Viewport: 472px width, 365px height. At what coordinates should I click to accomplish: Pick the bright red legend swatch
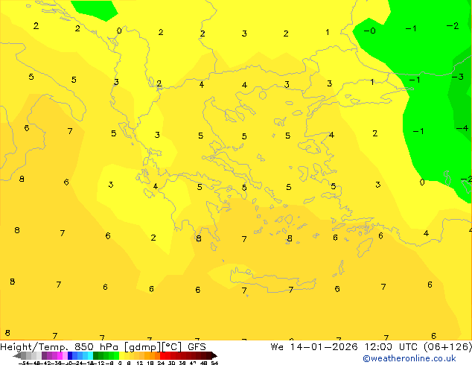[x=162, y=355]
